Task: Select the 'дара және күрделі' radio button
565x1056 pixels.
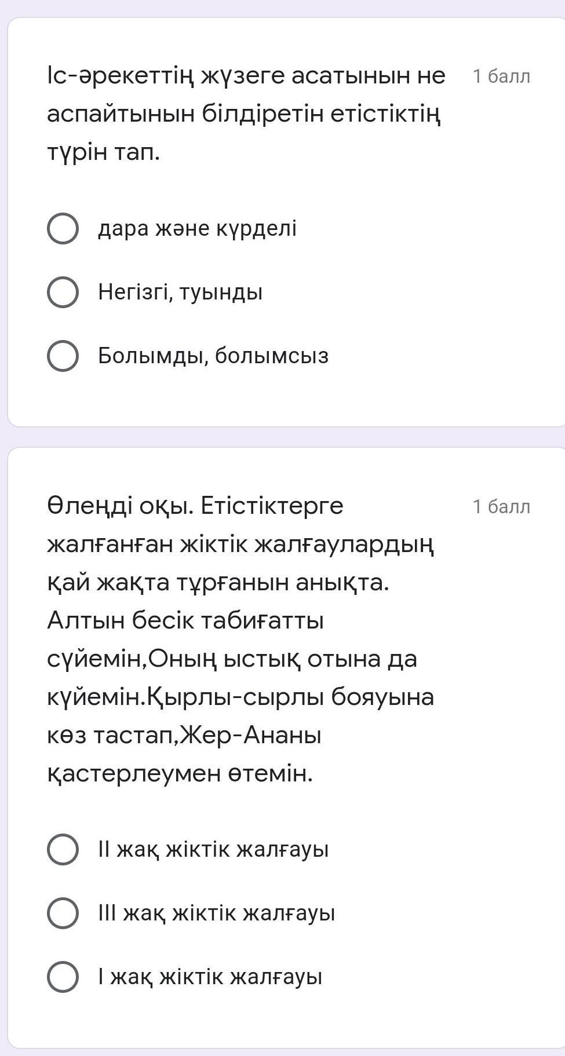Action: pos(63,229)
